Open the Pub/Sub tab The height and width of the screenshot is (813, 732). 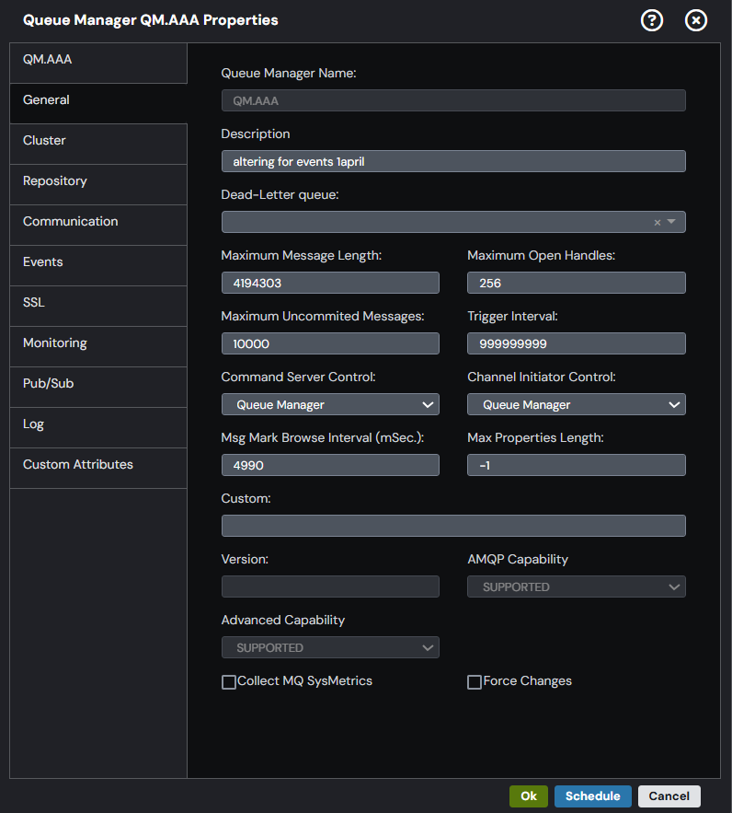point(98,387)
